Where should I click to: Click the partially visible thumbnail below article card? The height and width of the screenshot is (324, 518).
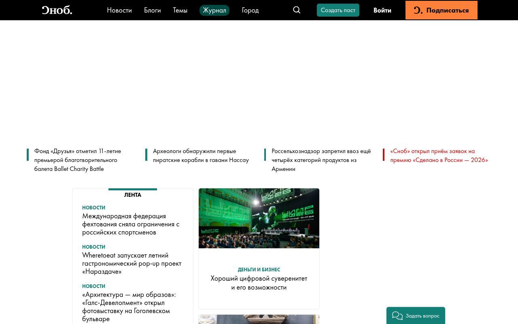point(259,319)
